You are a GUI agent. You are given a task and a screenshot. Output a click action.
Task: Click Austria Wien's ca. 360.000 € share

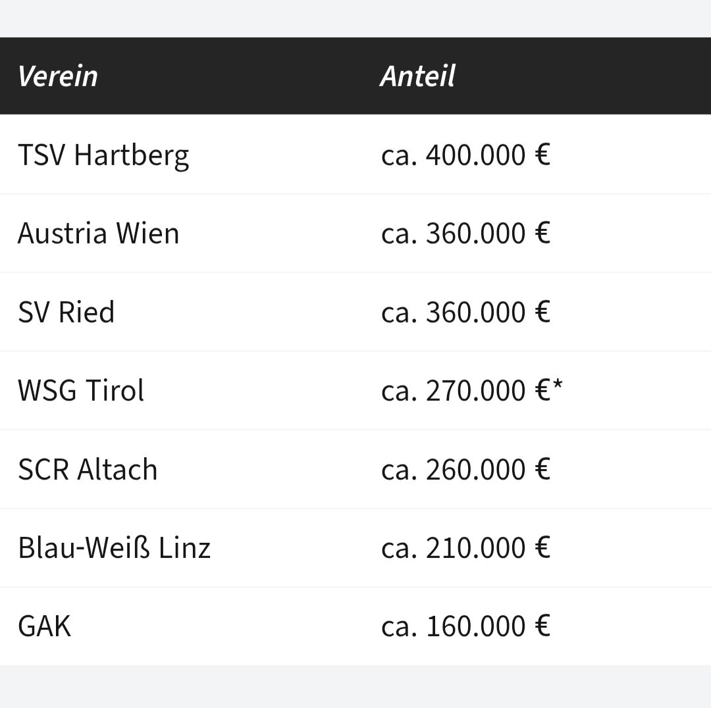coord(465,234)
